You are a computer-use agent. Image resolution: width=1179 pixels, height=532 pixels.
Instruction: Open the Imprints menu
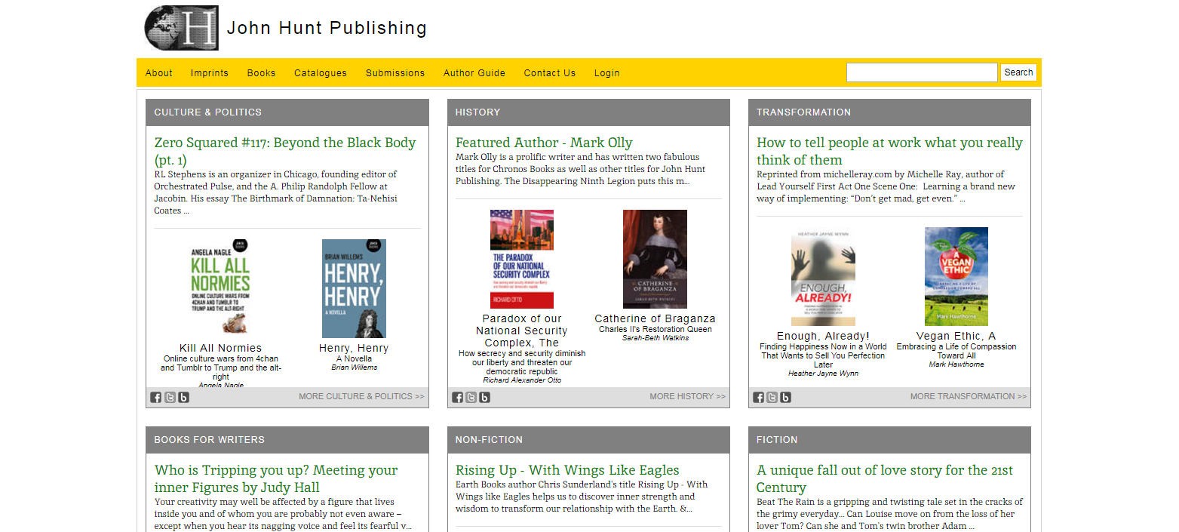210,73
